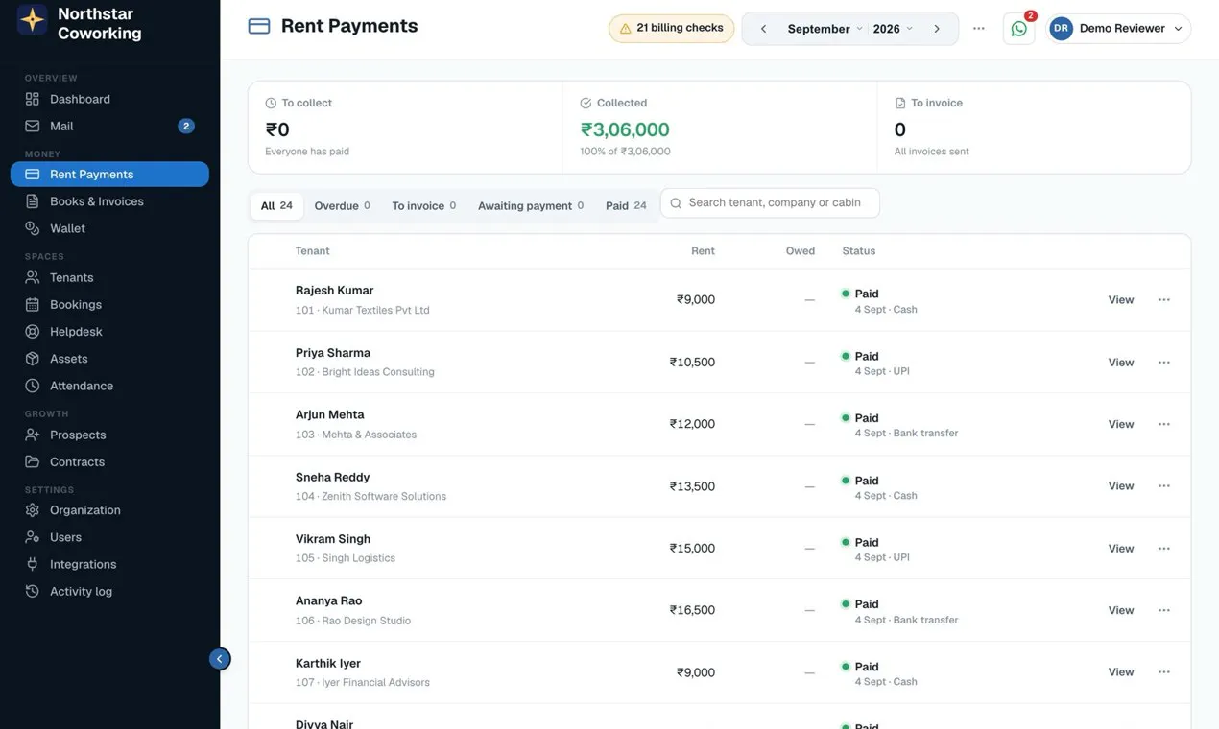The height and width of the screenshot is (729, 1219).
Task: Focus the tenant search field
Action: (x=770, y=203)
